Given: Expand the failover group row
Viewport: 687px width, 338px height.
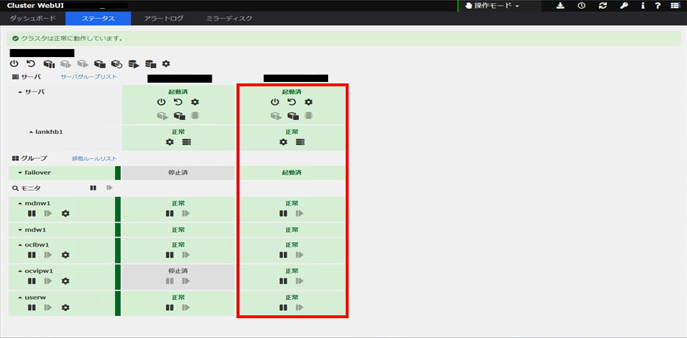Looking at the screenshot, I should point(21,173).
